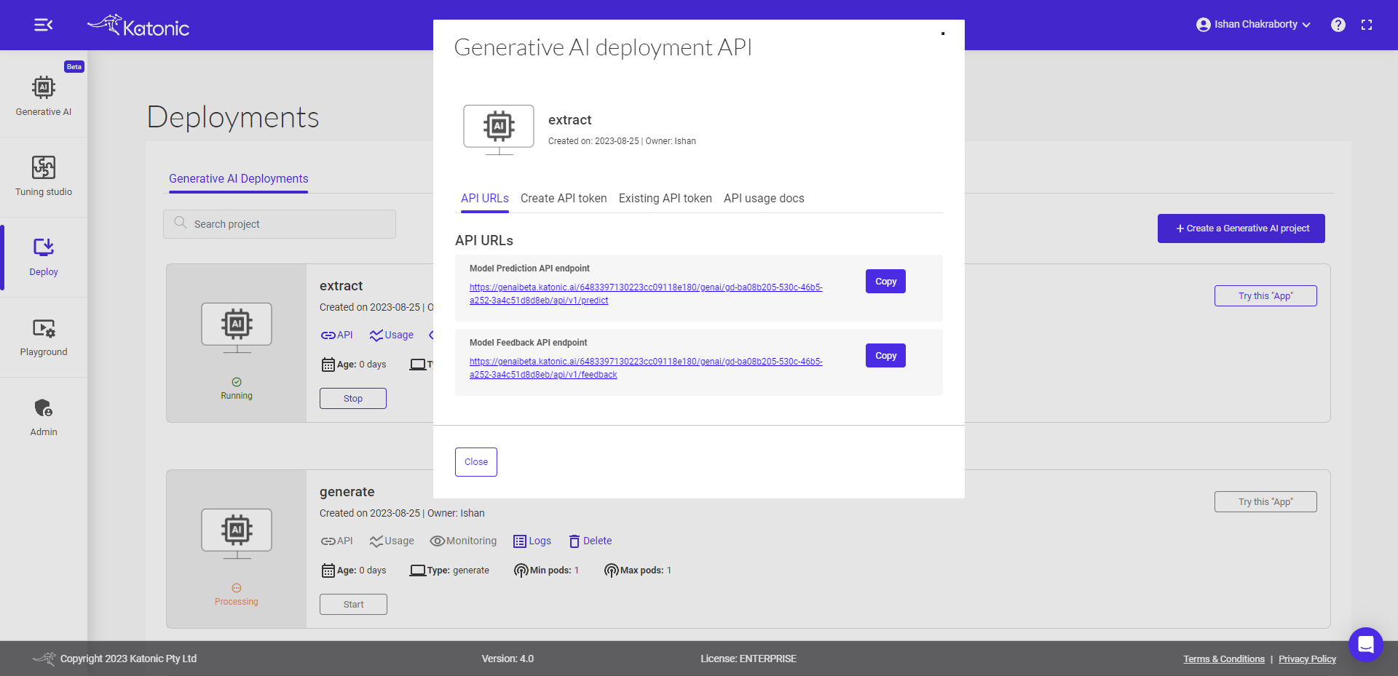Switch to the API usage docs tab
1398x676 pixels.
(764, 199)
